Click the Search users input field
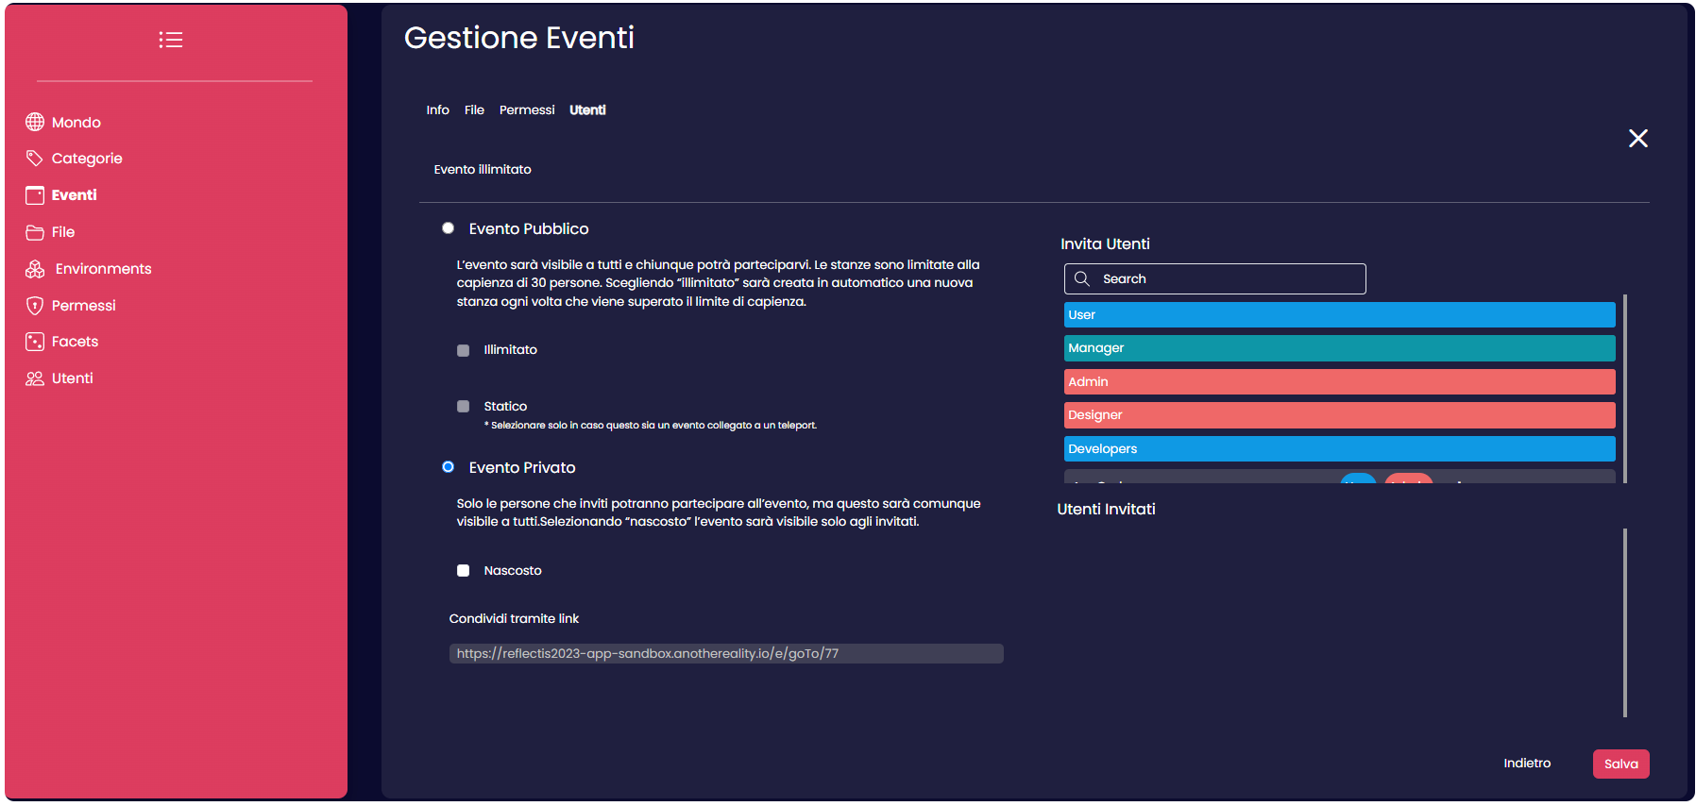Screen dimensions: 1696x806 pyautogui.click(x=1228, y=279)
